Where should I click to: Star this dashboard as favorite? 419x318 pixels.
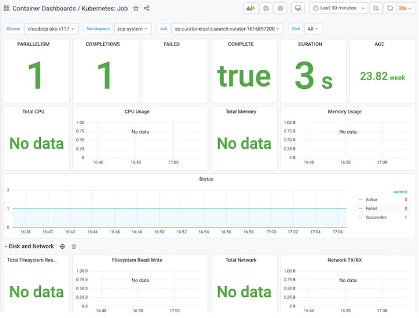point(136,8)
